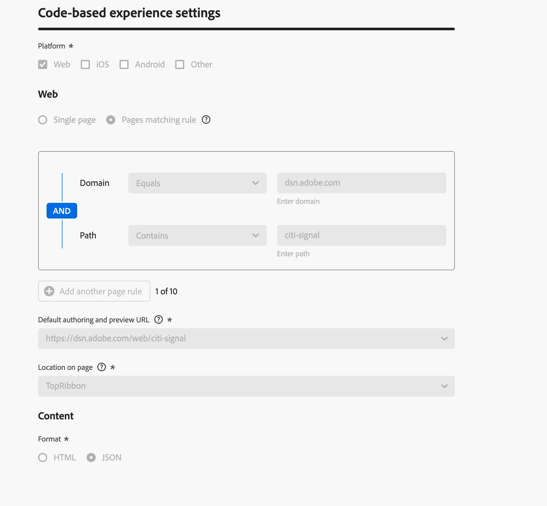547x506 pixels.
Task: Click the 'Path' rule label
Action: pyautogui.click(x=88, y=235)
